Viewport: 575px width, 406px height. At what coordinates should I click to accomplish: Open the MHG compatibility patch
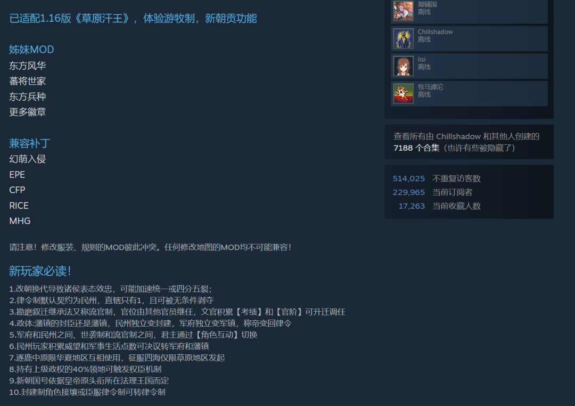coord(20,221)
